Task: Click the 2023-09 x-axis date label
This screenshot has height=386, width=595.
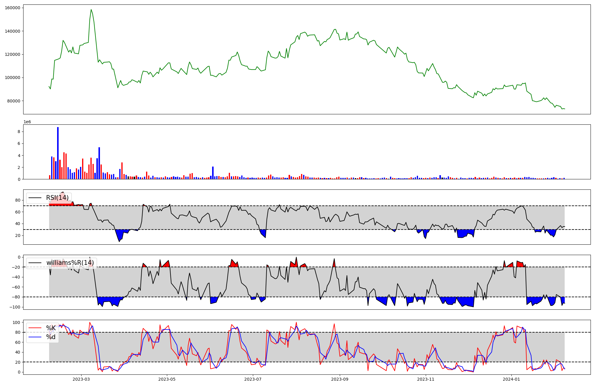Action: 340,379
